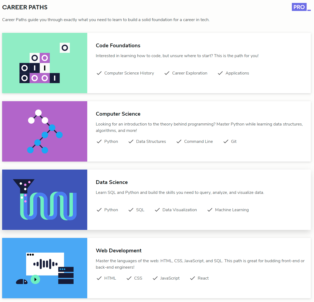Click checkmark beside Computer Science History
The width and height of the screenshot is (314, 302).
point(99,73)
